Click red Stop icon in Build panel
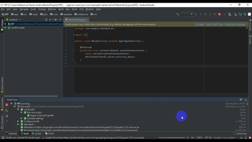Image resolution: width=252 pixels, height=142 pixels. tap(7, 105)
